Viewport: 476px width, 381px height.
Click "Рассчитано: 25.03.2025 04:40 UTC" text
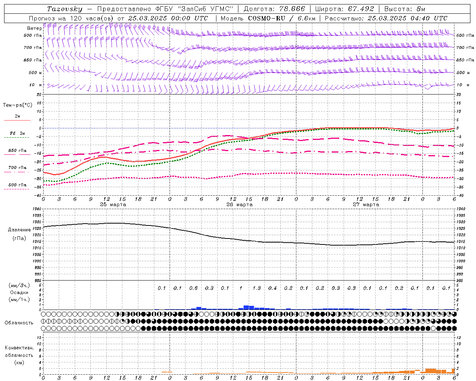(x=386, y=18)
